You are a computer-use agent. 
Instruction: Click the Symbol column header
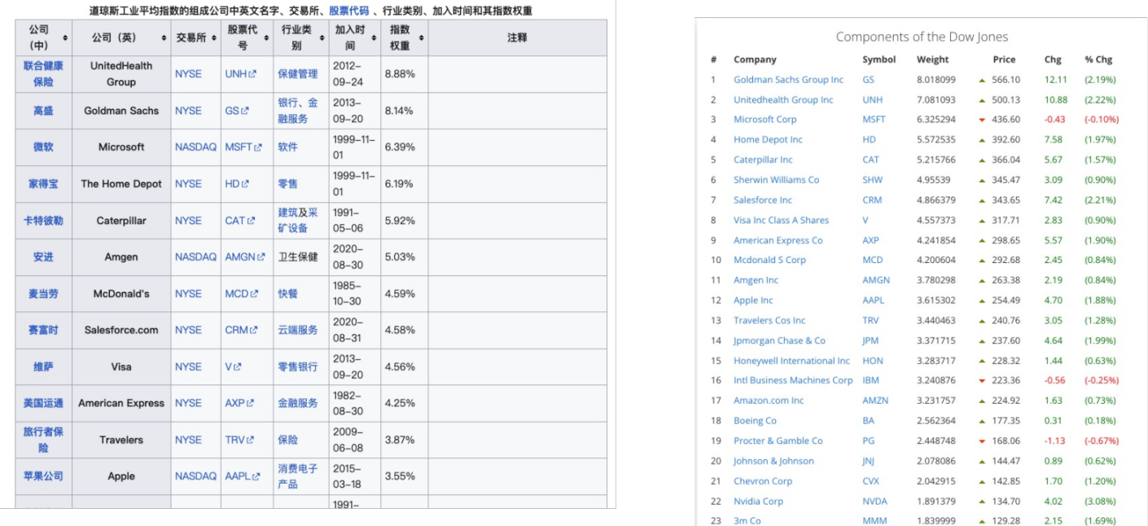tap(879, 59)
